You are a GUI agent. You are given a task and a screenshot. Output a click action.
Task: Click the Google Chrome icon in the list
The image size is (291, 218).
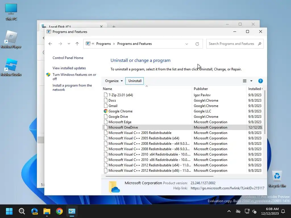pyautogui.click(x=105, y=111)
